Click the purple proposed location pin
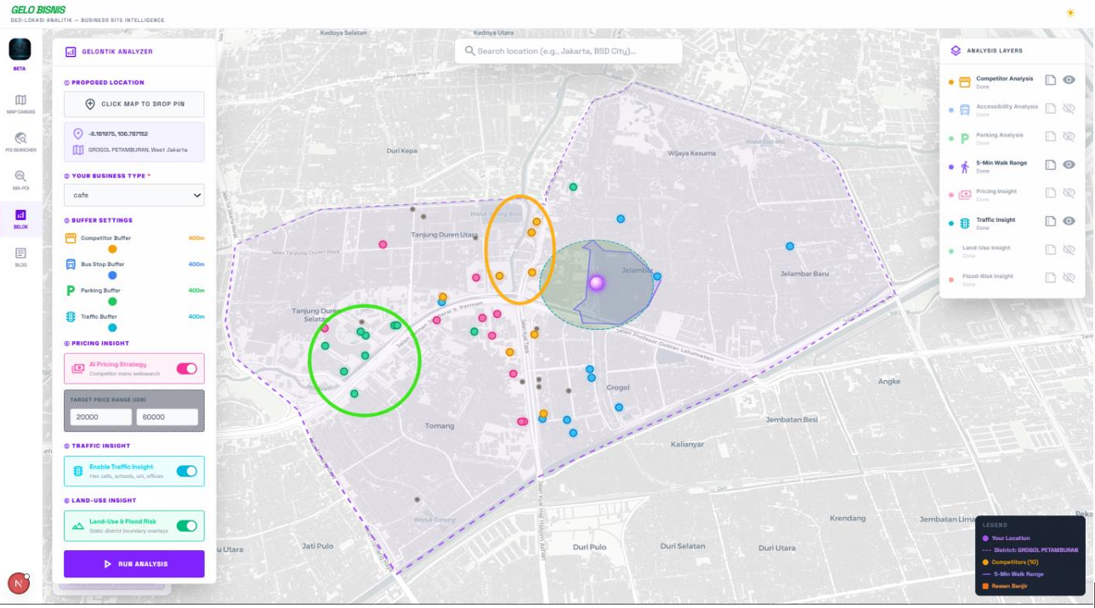This screenshot has width=1095, height=608. (x=596, y=282)
